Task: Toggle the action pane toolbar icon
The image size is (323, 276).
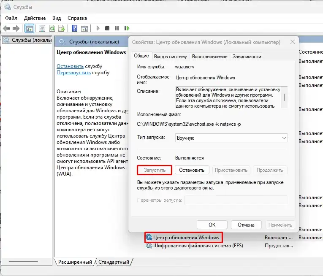Action: [84, 28]
